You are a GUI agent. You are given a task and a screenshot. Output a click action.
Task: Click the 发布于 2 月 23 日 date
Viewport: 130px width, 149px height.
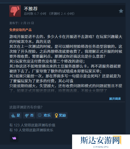22,23
